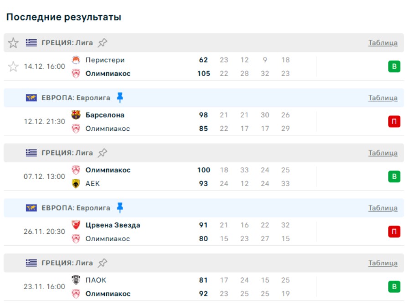This screenshot has width=407, height=305.
Task: Click the Peristeri team logo
Action: [76, 60]
